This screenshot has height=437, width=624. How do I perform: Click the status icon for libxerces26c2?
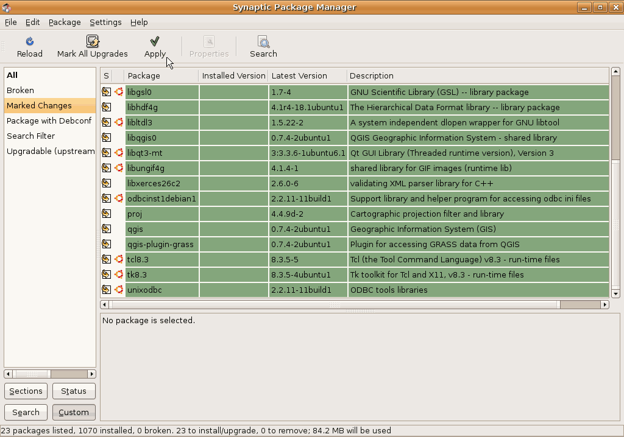[x=106, y=183]
